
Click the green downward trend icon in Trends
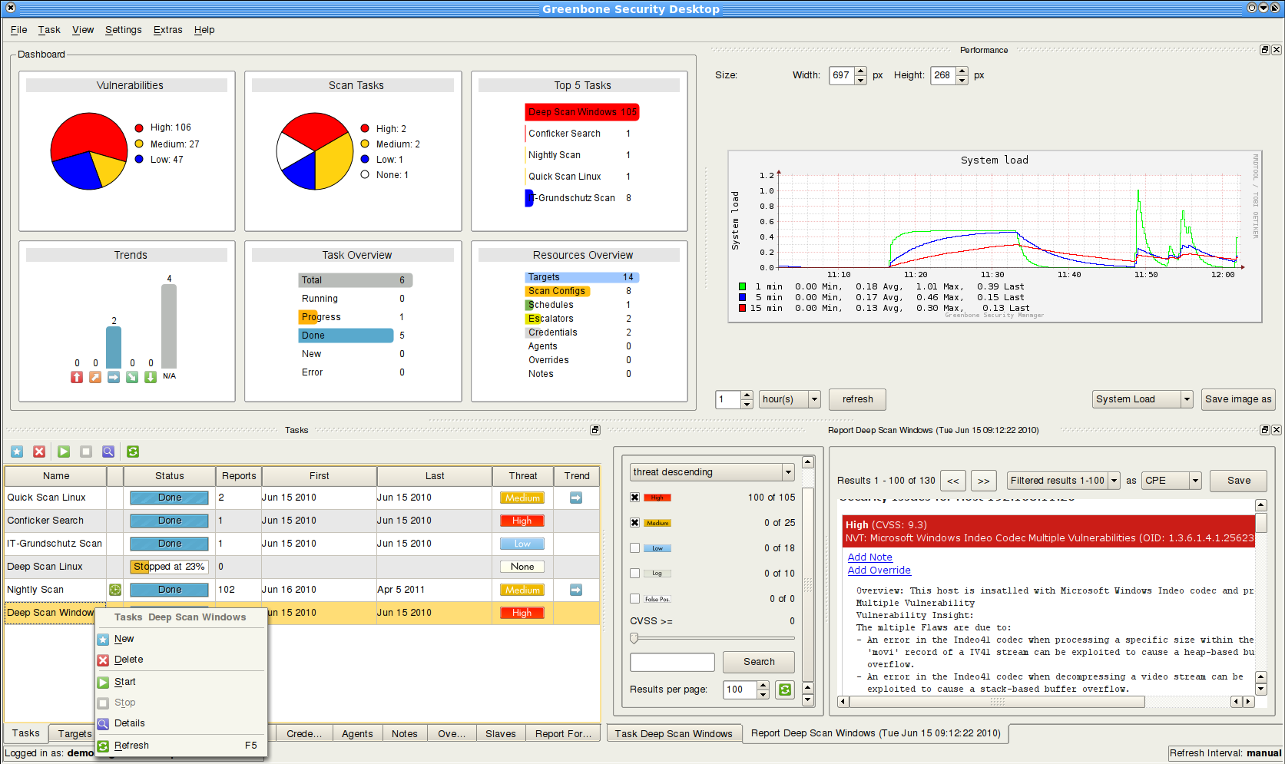(151, 377)
